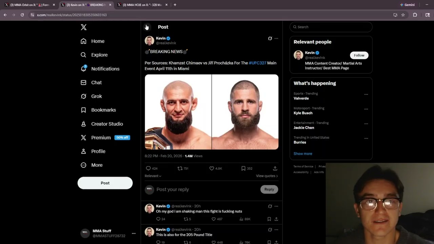The image size is (434, 244).
Task: Open browser Extensions puzzle icon
Action: click(415, 15)
